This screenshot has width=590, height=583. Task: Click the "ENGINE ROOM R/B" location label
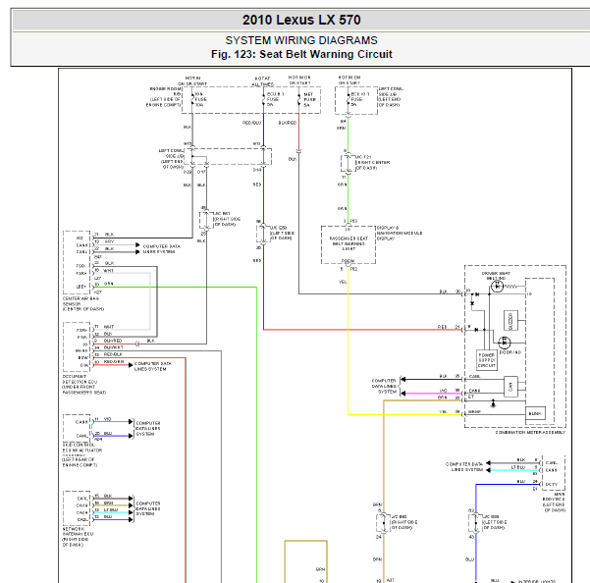tap(166, 91)
